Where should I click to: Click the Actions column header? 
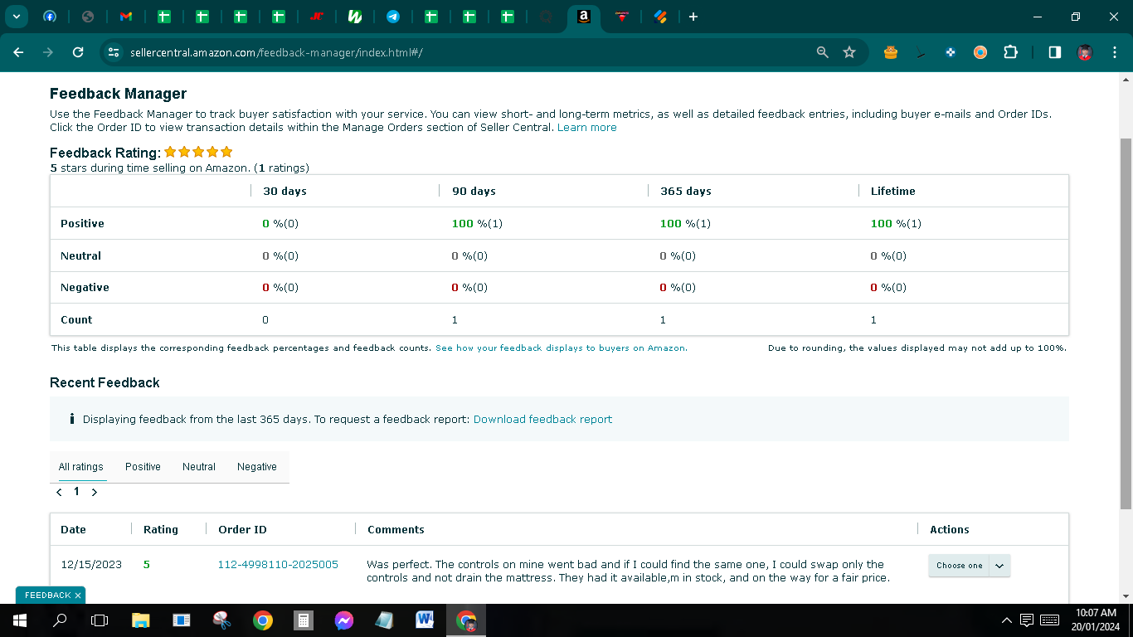pyautogui.click(x=950, y=530)
